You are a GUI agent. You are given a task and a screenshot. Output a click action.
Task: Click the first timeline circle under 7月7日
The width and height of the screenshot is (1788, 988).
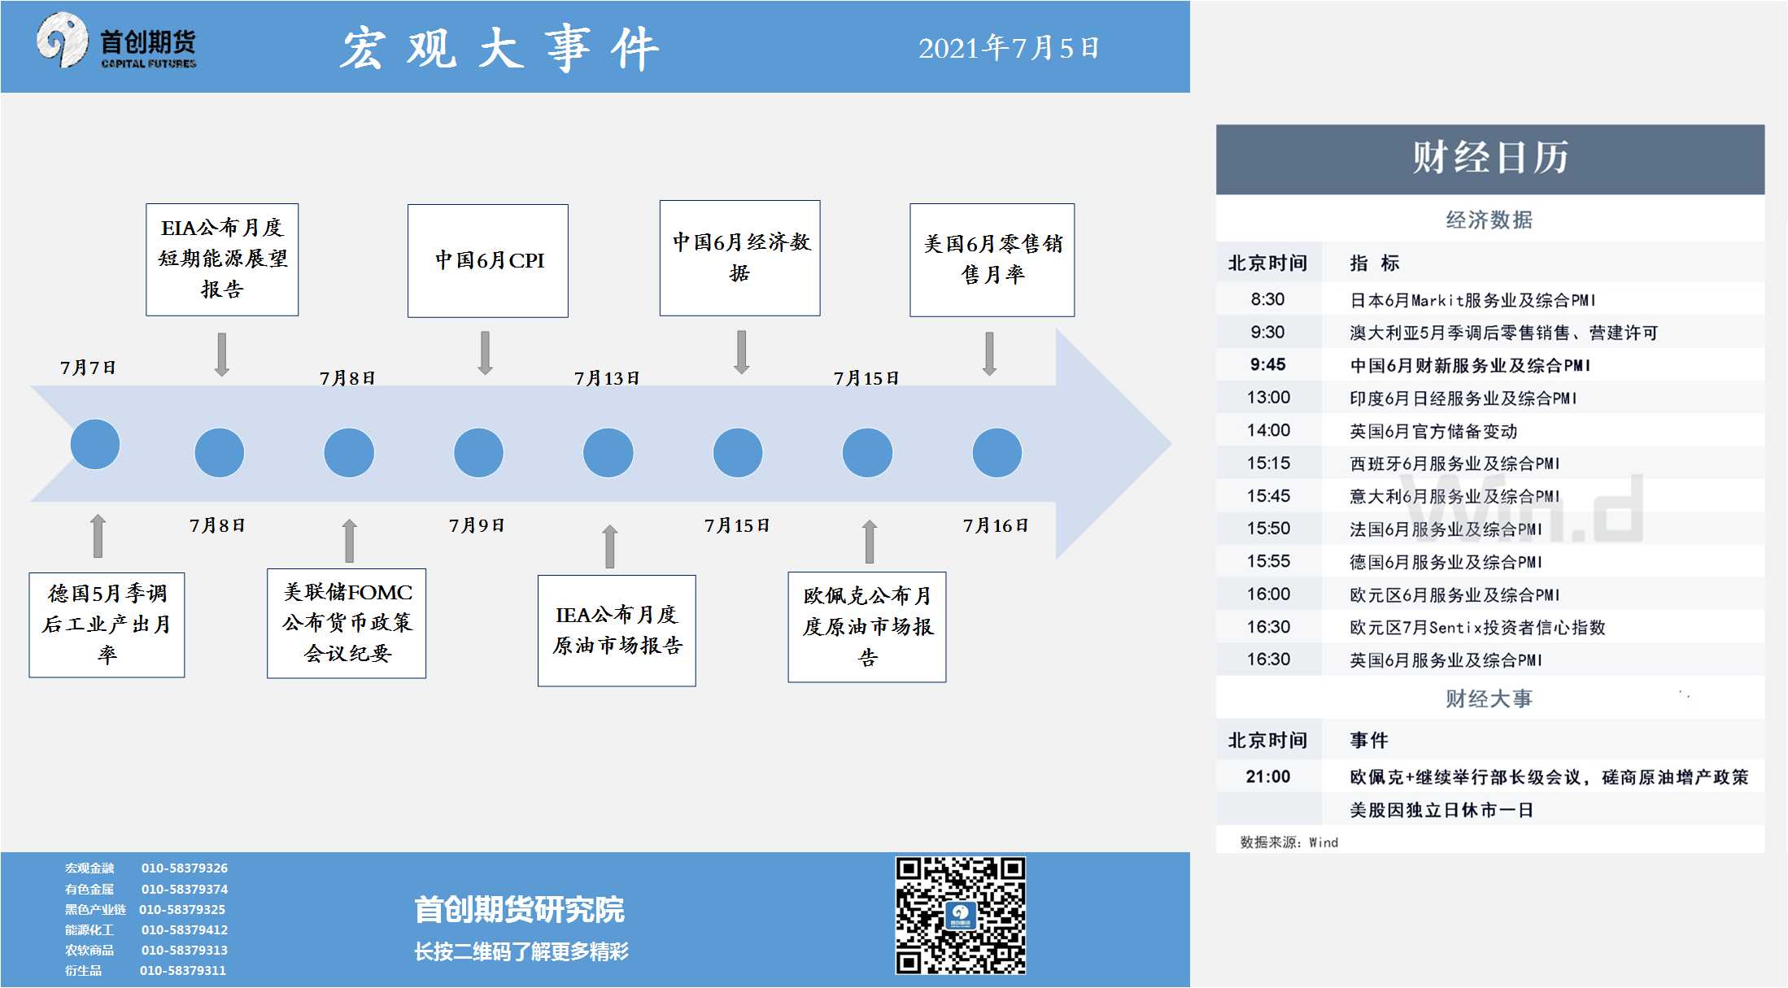tap(95, 444)
